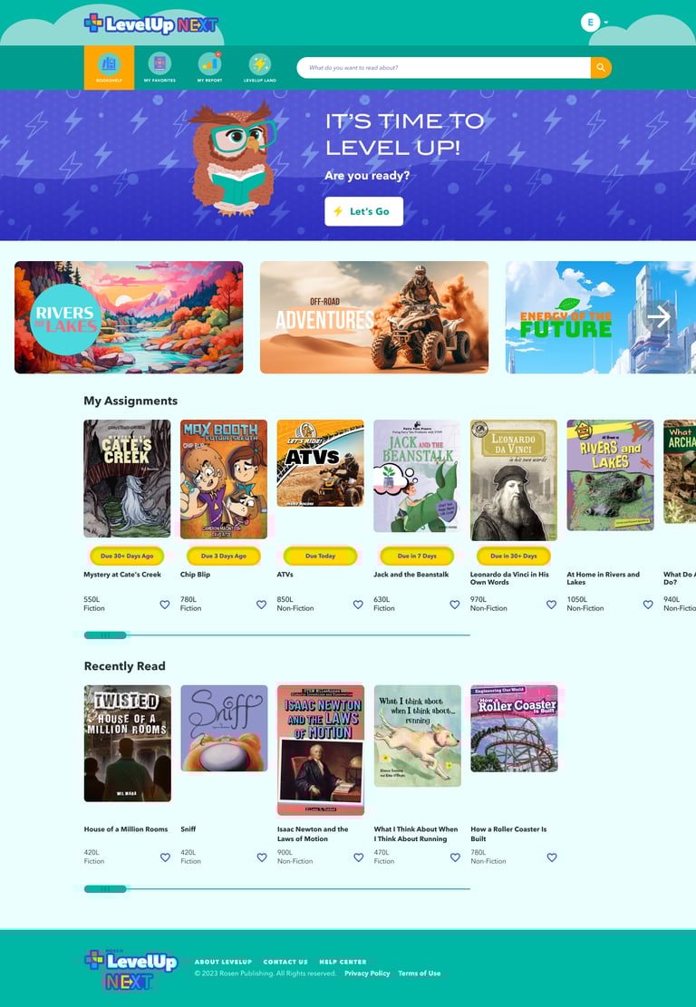Open the Off-Road Adventures banner

pyautogui.click(x=374, y=317)
